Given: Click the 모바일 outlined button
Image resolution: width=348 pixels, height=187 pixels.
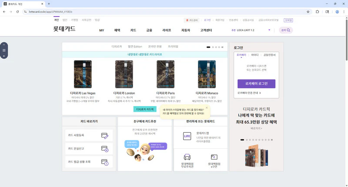Looking at the screenshot, I should (288, 20).
